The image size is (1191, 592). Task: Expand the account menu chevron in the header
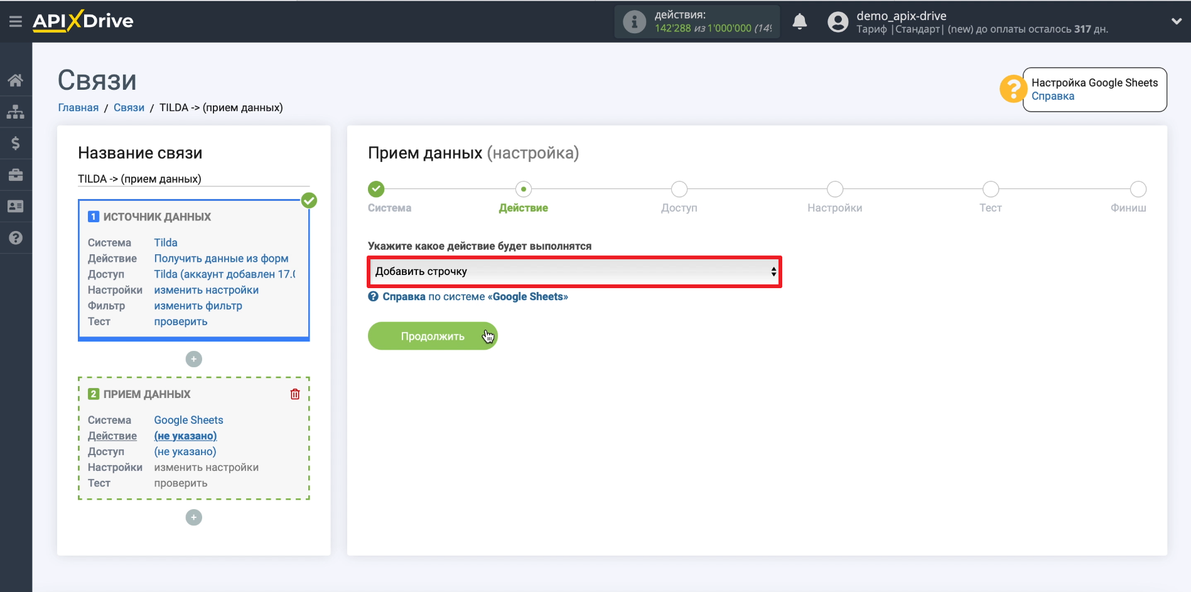[1176, 21]
